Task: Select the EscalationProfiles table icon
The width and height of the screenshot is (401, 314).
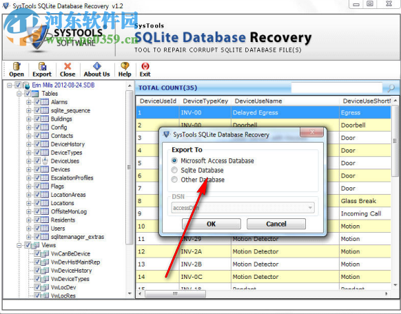Action: point(45,178)
